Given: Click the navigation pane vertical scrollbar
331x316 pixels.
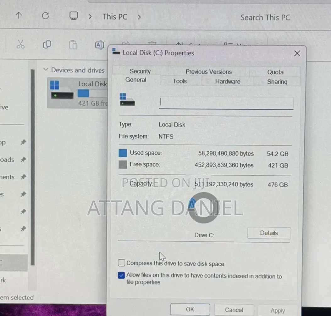Looking at the screenshot, I should click(32, 167).
